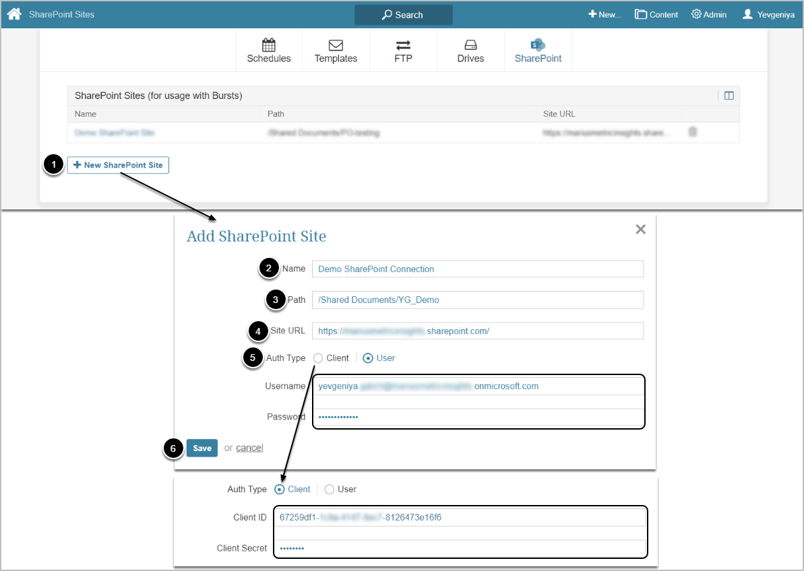Click into the Client ID field
This screenshot has height=571, width=804.
point(460,517)
